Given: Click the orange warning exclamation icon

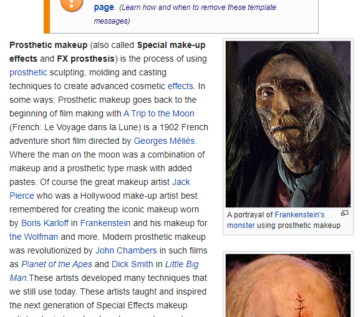Looking at the screenshot, I should click(x=72, y=5).
